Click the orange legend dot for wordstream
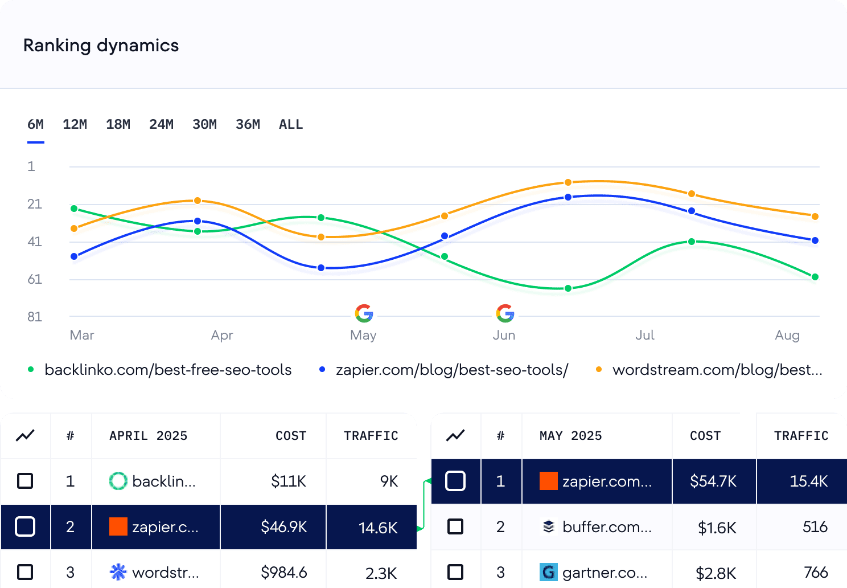 pyautogui.click(x=599, y=370)
